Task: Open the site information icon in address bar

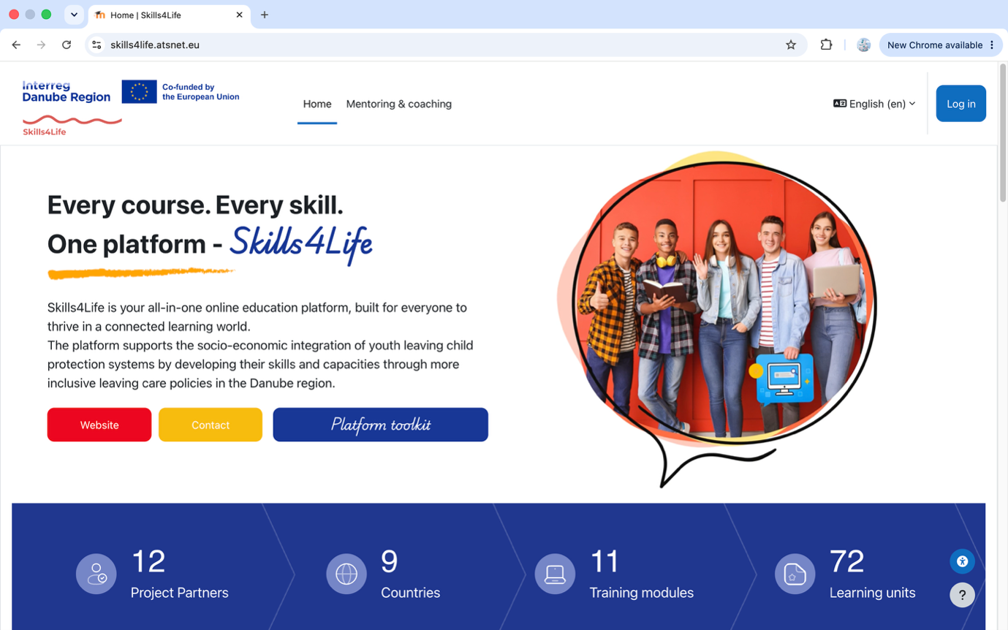Action: click(96, 45)
